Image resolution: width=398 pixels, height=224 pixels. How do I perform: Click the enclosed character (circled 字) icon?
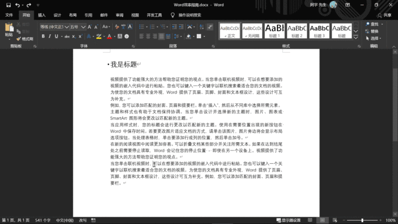[127, 37]
